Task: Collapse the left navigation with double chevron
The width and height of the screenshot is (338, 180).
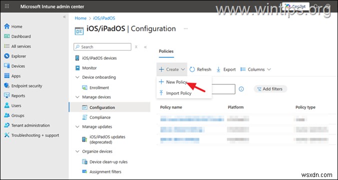Action: (x=64, y=17)
